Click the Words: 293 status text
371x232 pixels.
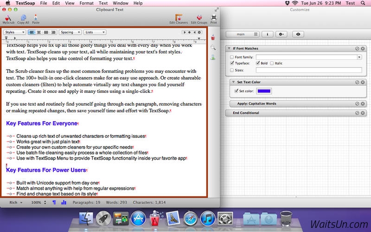[116, 202]
